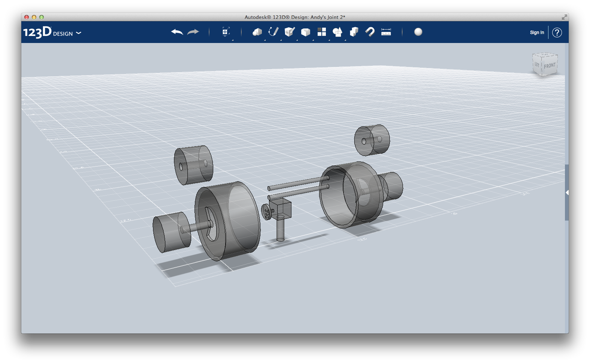The height and width of the screenshot is (363, 590).
Task: Open the Pattern tool menu
Action: [x=322, y=32]
